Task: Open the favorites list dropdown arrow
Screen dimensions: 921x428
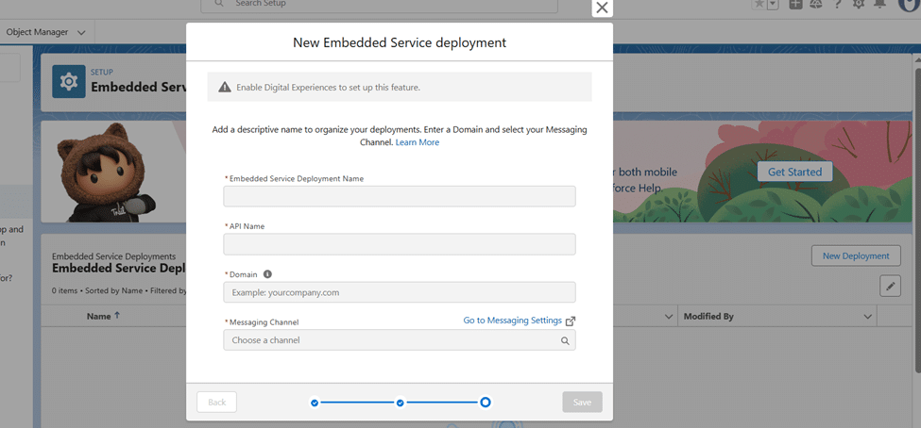Action: pyautogui.click(x=773, y=4)
